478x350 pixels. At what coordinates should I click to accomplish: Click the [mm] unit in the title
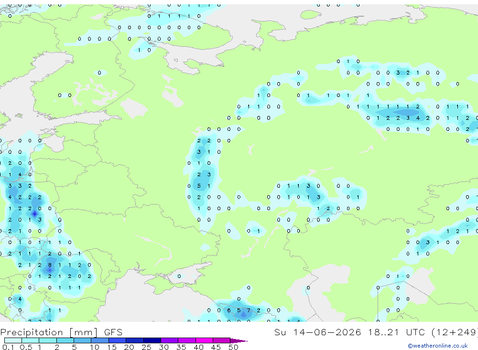(84, 332)
